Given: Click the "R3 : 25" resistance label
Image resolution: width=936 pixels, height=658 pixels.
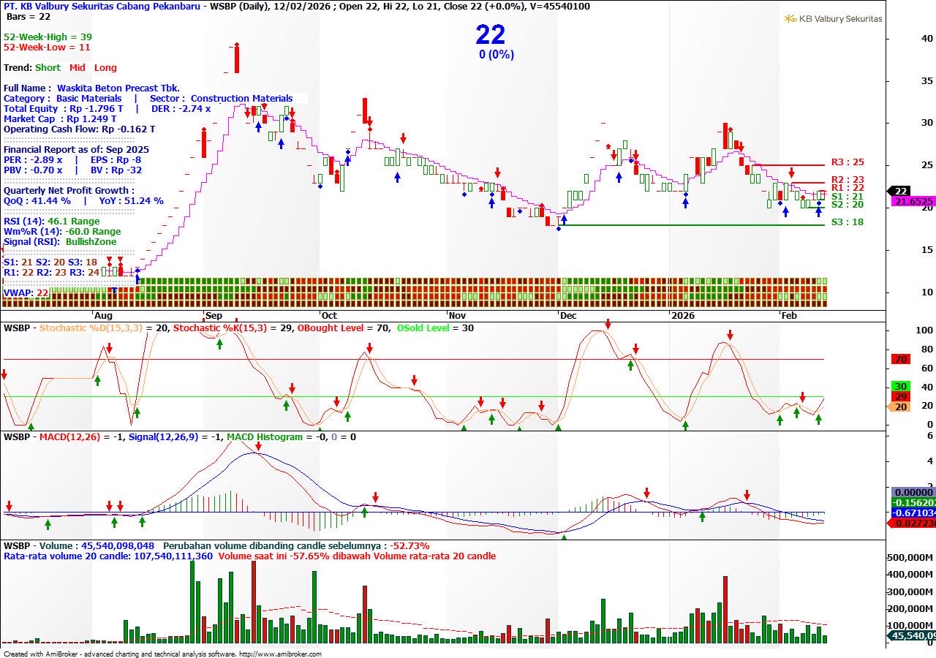Looking at the screenshot, I should [848, 162].
